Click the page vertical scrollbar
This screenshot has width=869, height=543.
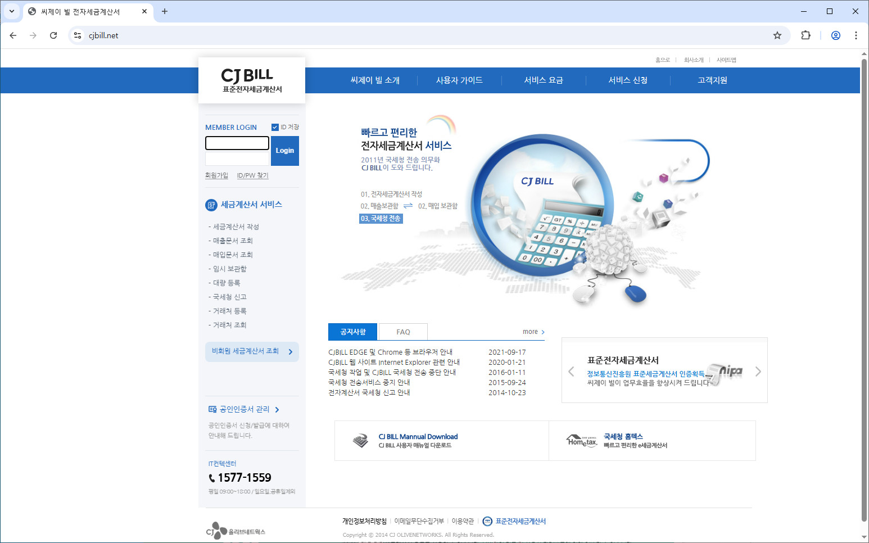(864, 289)
